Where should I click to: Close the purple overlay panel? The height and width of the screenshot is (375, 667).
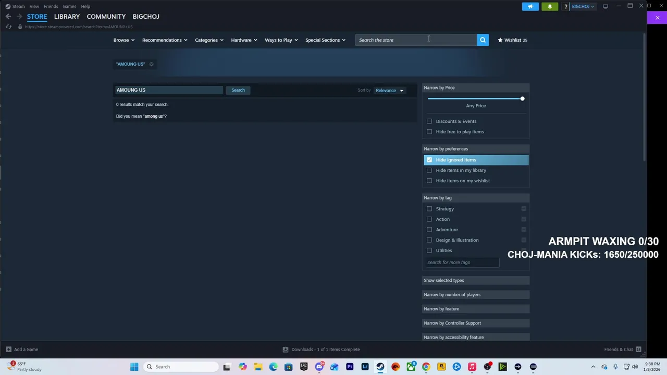pyautogui.click(x=657, y=18)
